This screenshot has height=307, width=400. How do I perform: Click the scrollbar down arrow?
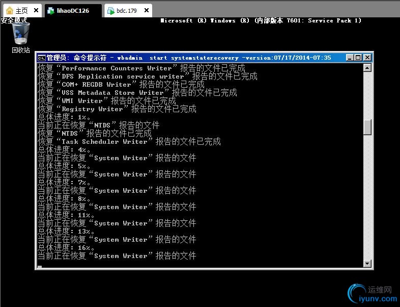coord(367,263)
